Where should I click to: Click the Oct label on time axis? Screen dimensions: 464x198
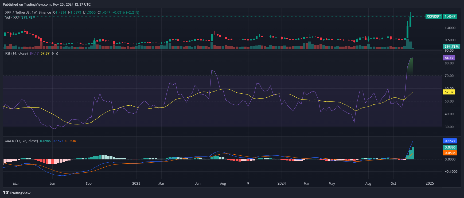393,184
